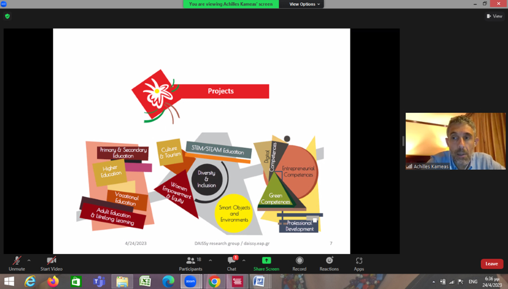Leave the meeting
Screen dimensions: 508x289
coord(492,264)
